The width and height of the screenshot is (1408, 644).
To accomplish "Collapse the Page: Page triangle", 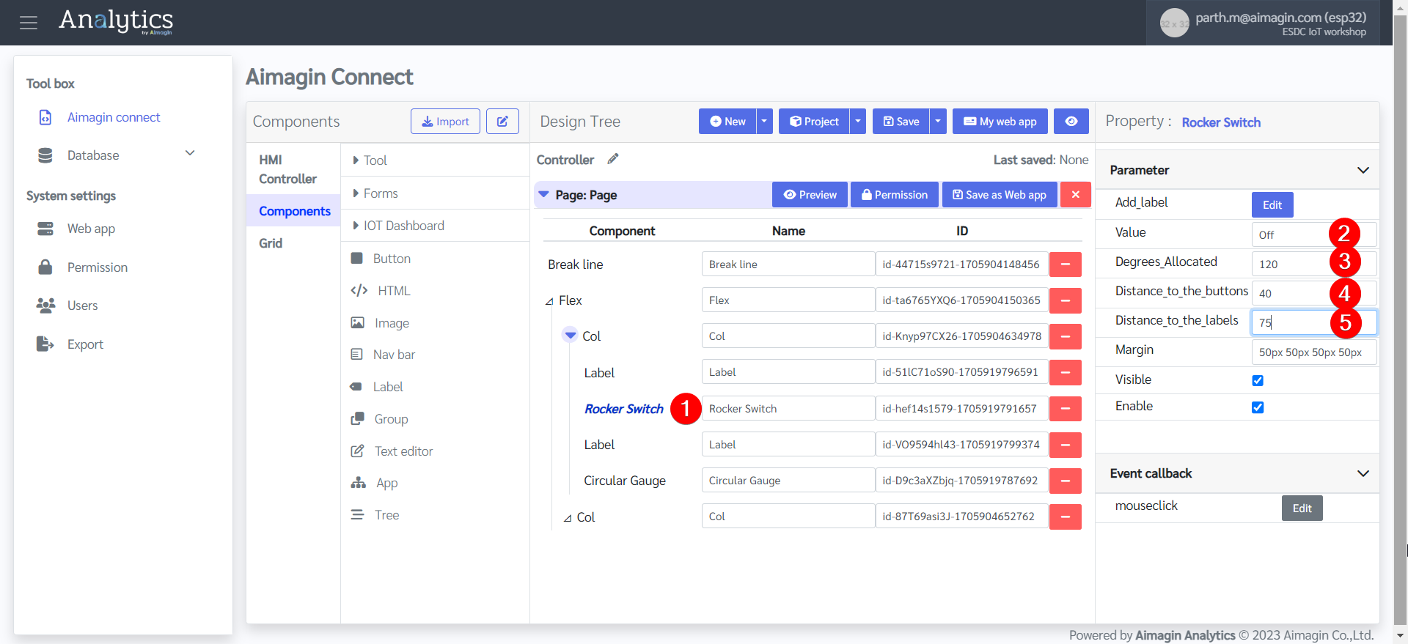I will point(543,195).
